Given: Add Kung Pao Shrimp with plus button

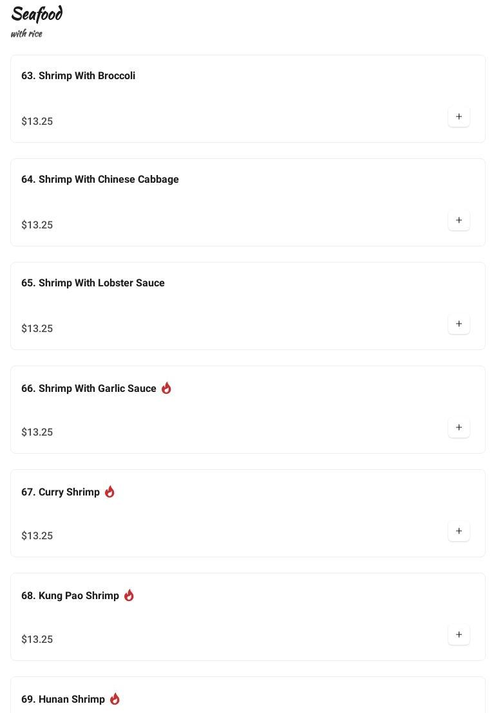Looking at the screenshot, I should pyautogui.click(x=459, y=634).
